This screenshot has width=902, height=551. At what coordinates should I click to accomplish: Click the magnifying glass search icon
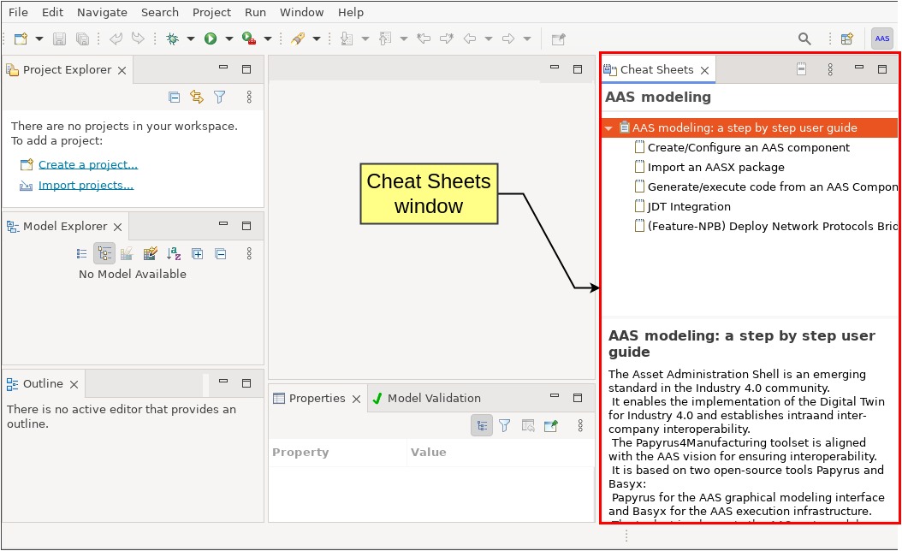[x=804, y=39]
